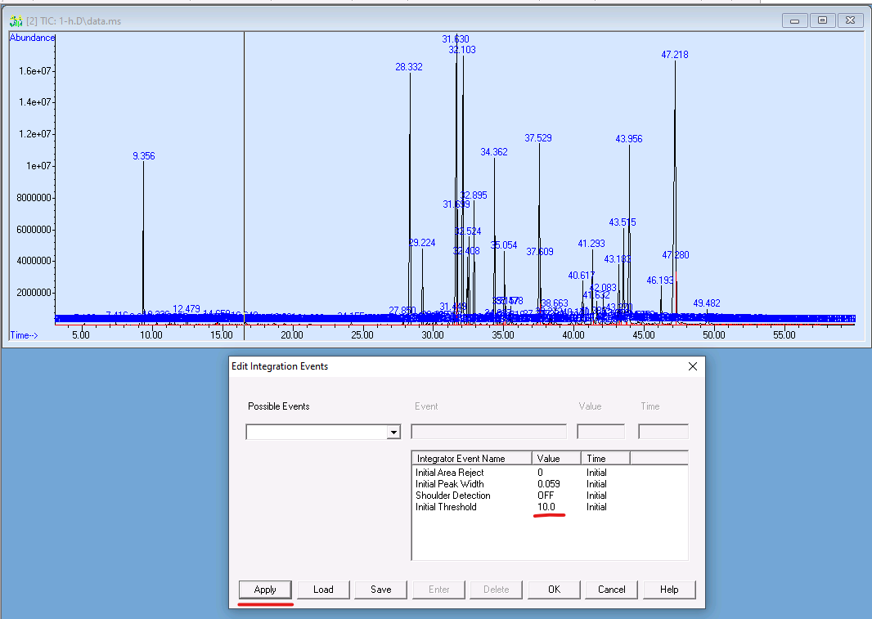Close the TIC data.ms window

(x=851, y=20)
